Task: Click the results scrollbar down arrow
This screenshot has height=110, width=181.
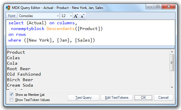Action: [172, 87]
